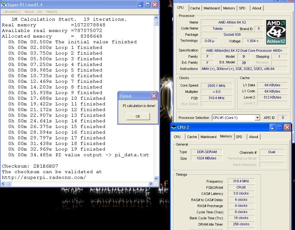Minimize the Super PI window

[140, 5]
